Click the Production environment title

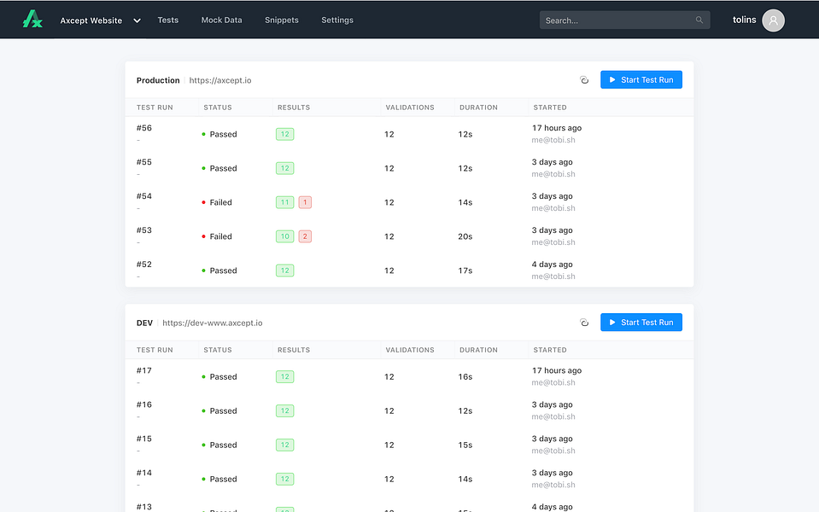[158, 80]
